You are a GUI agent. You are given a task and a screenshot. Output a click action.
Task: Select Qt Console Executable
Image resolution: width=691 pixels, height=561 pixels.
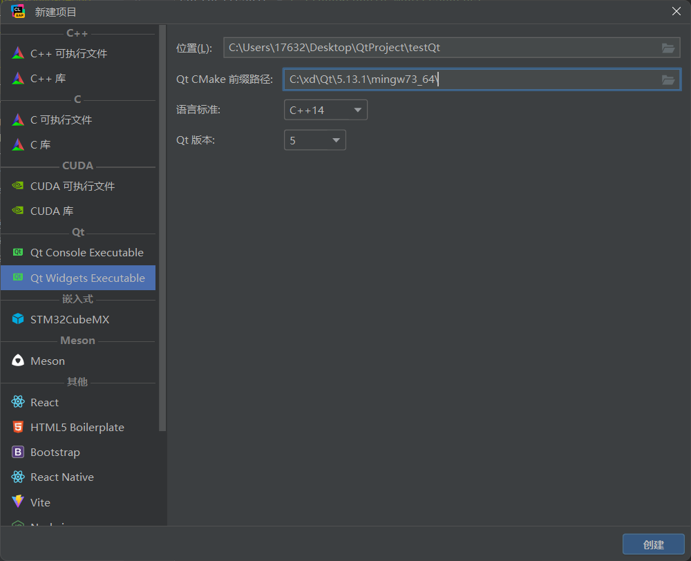78,252
